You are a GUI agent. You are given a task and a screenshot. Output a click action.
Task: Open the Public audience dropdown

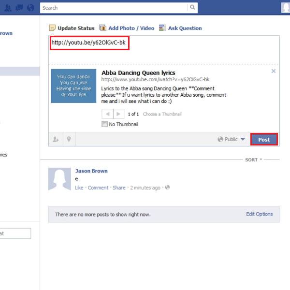point(231,139)
